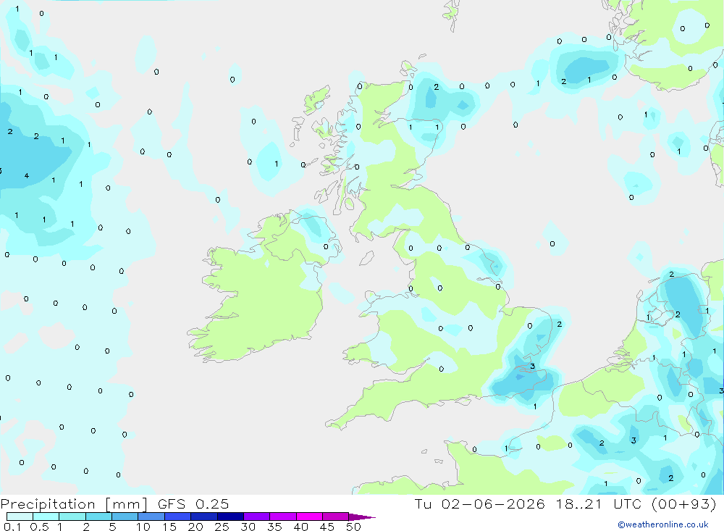Viewport: 724px width, 531px height.
Task: Click the 25–30 mm navy legend swatch
Action: point(230,517)
